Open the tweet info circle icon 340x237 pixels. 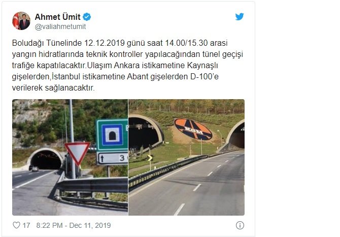[x=240, y=225]
